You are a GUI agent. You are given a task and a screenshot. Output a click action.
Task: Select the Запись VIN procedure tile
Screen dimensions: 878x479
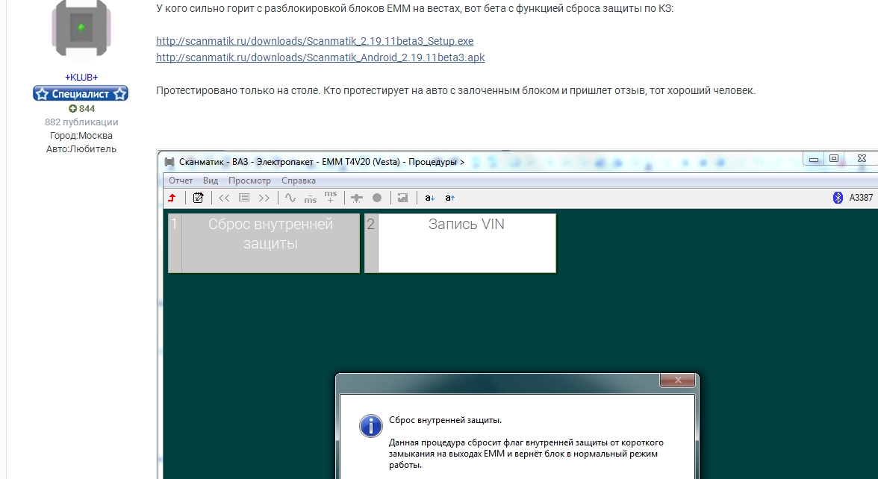click(x=460, y=243)
